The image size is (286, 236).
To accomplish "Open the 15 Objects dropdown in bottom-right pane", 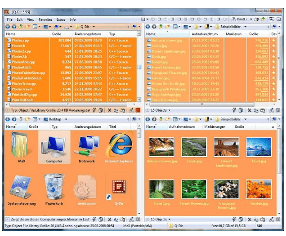I will (169, 219).
